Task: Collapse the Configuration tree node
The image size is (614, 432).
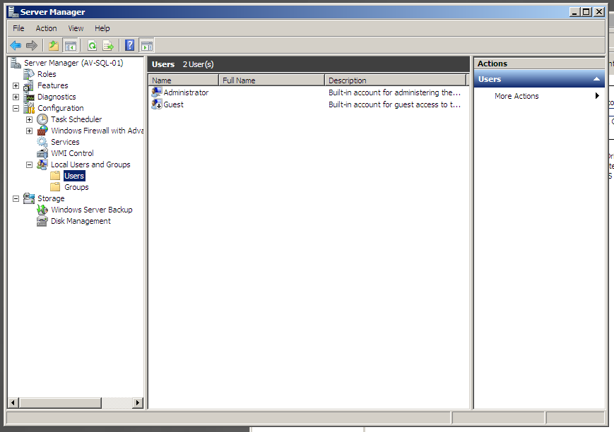Action: tap(16, 109)
